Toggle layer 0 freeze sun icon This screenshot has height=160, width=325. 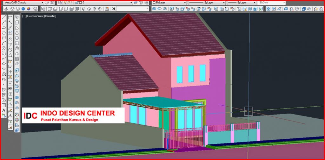click(x=69, y=3)
